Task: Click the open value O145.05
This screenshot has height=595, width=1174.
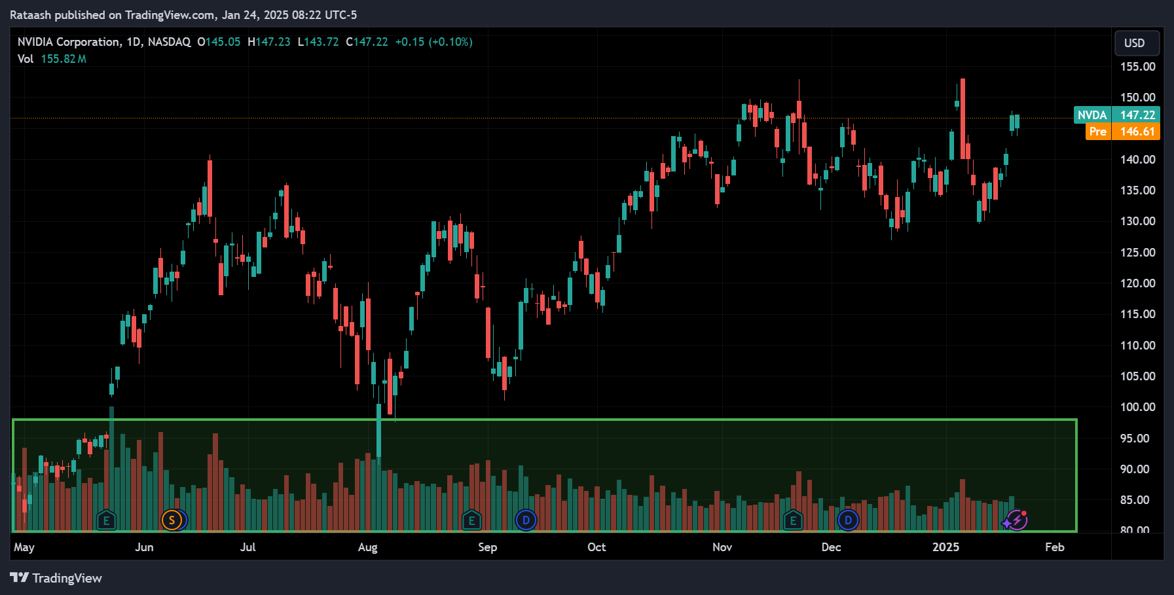Action: pyautogui.click(x=219, y=42)
